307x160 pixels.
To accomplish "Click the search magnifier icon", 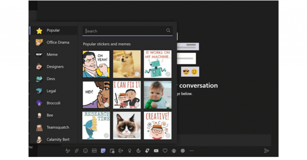I will coord(168,30).
